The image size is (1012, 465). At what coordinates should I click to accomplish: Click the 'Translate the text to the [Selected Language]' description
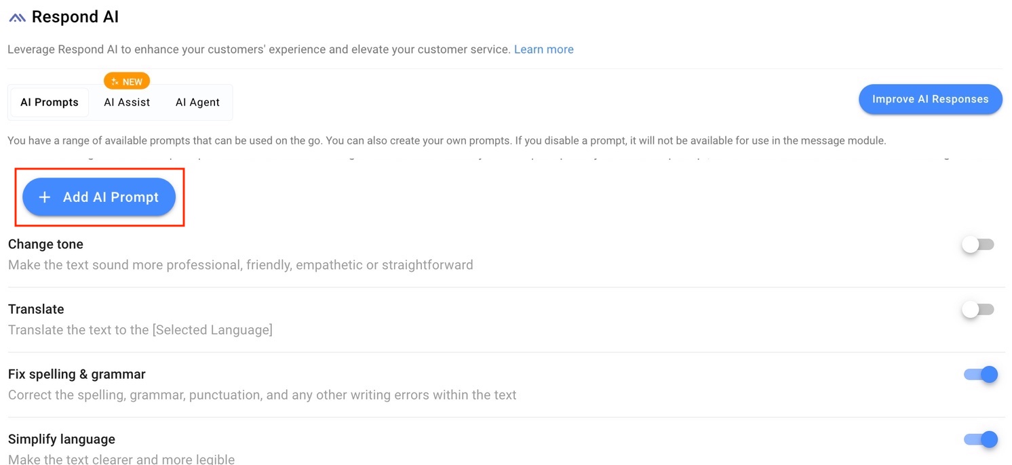140,330
